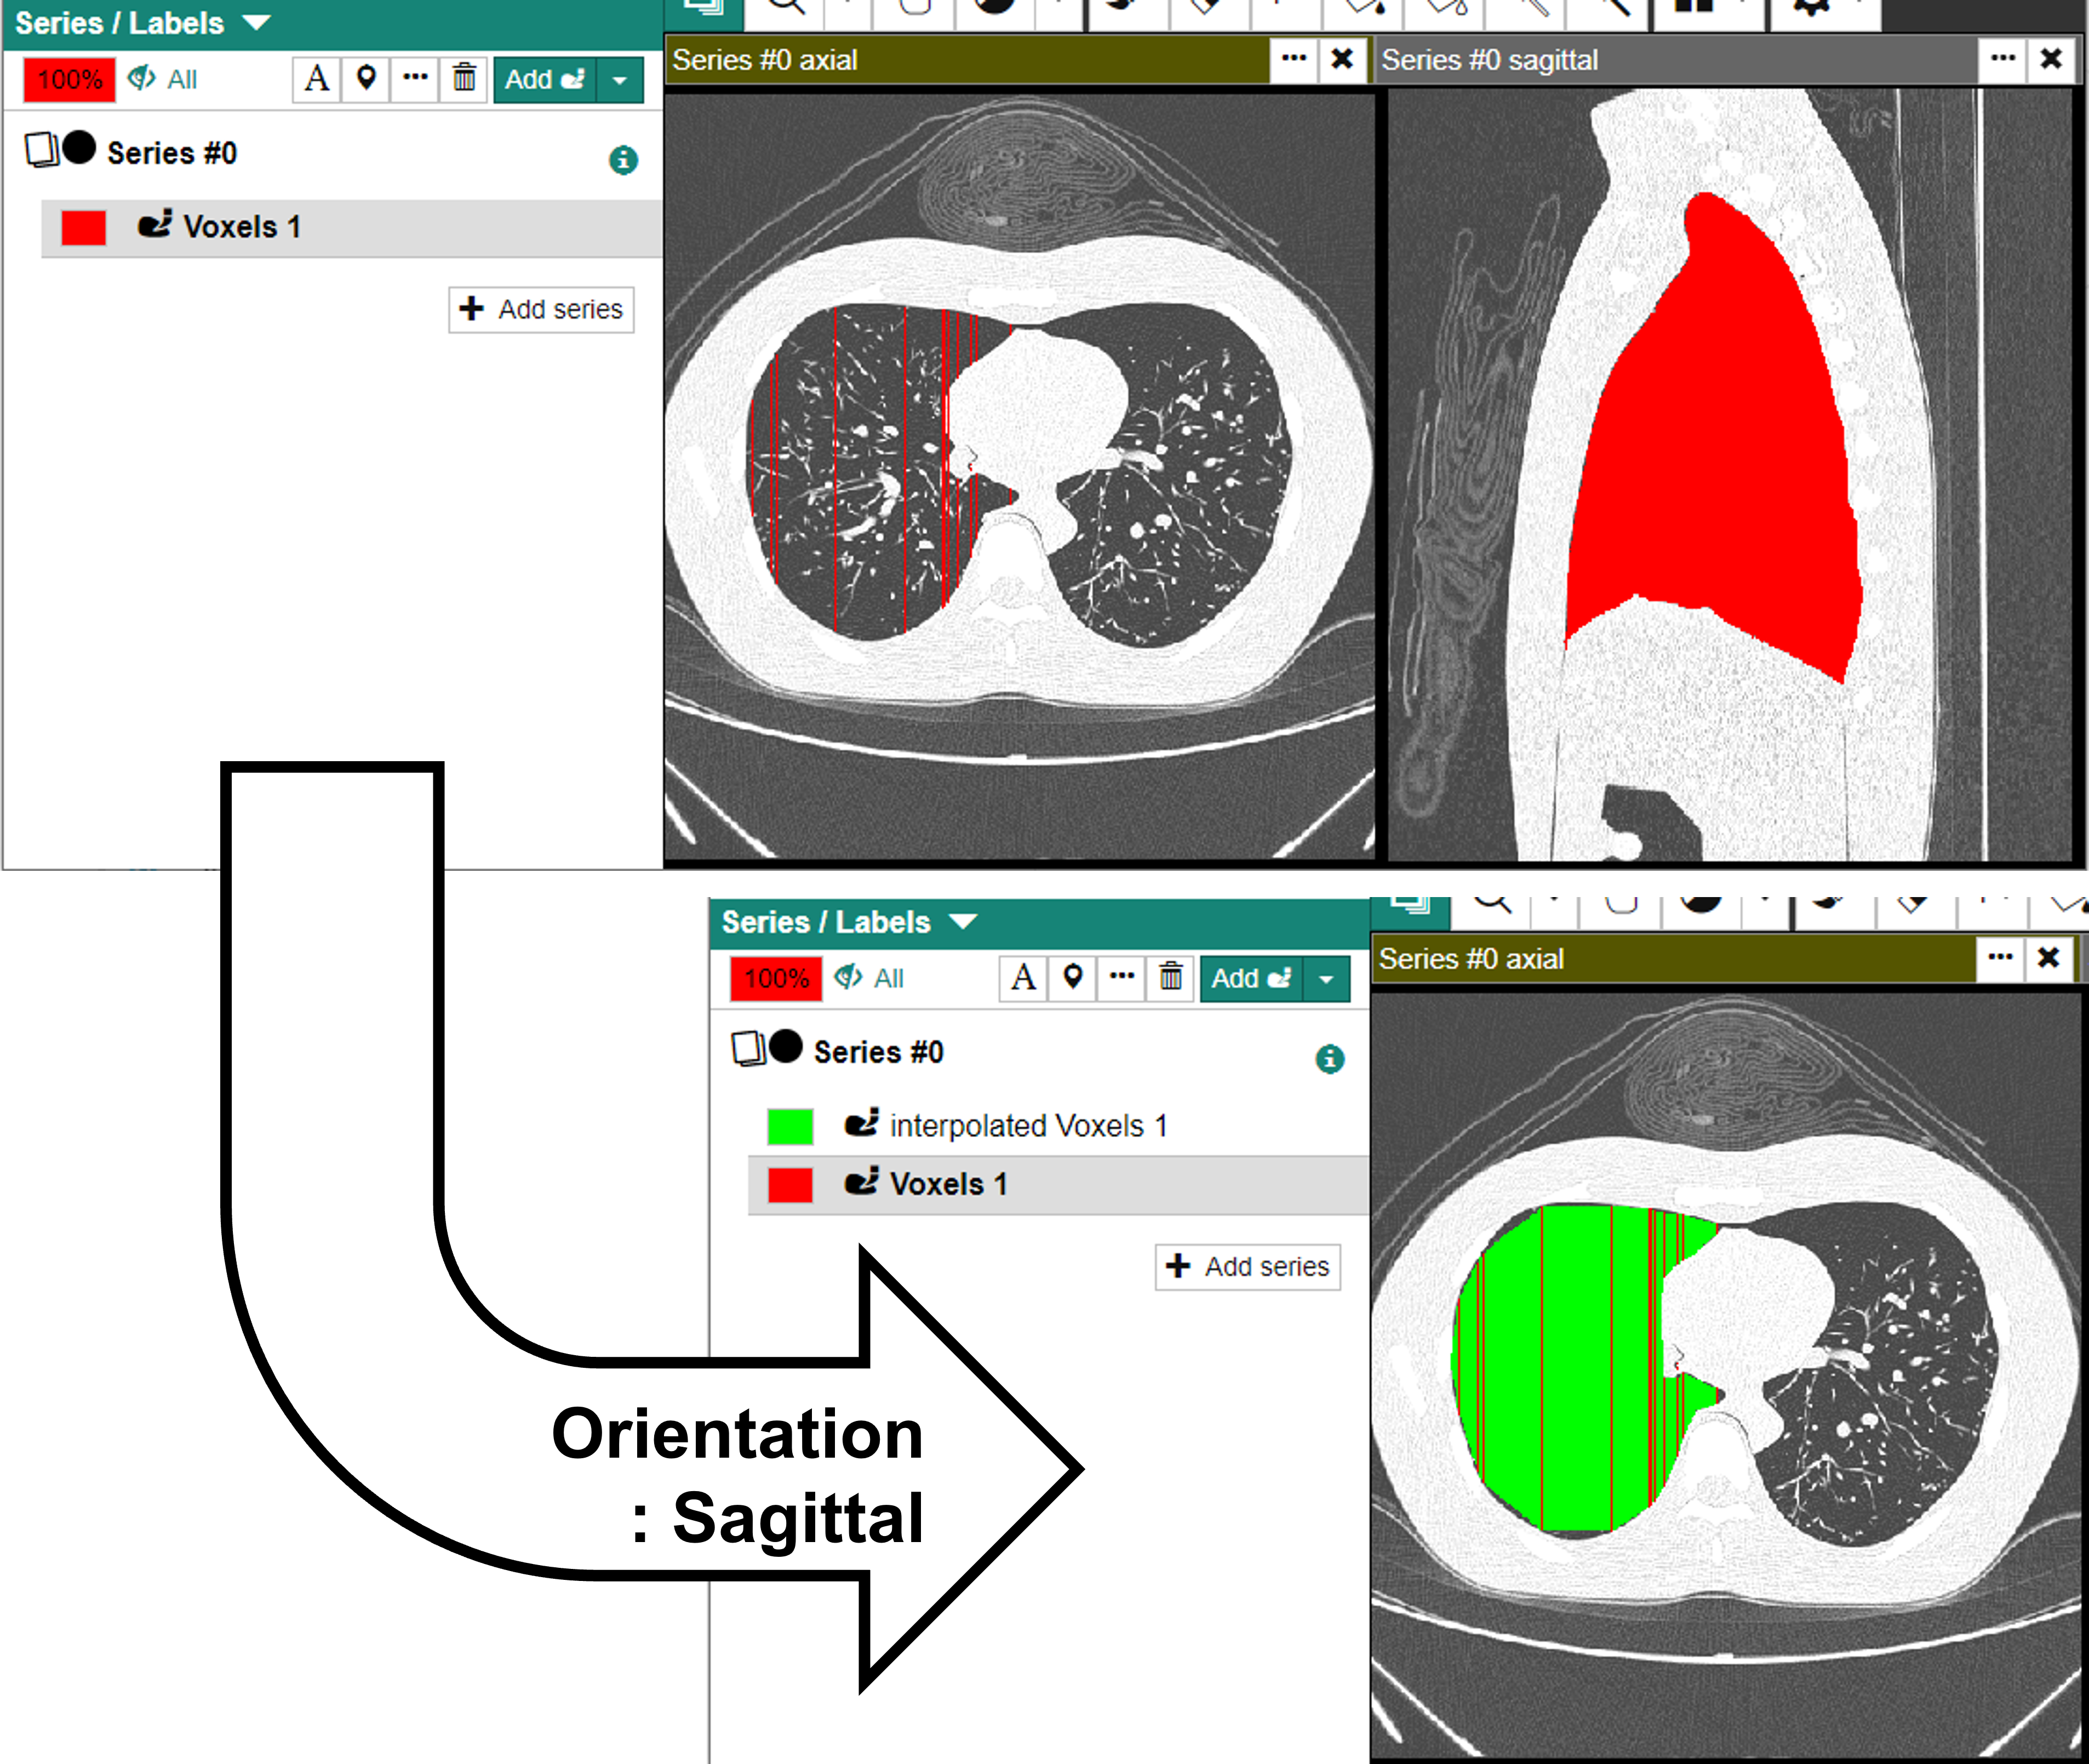Screen dimensions: 2089x1764
Task: Click the trash delete icon in the top panel
Action: [464, 79]
